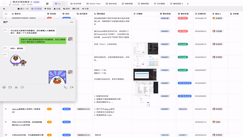This screenshot has width=243, height=137.
Task: Click the 需求来源 column header
Action: pos(185,14)
